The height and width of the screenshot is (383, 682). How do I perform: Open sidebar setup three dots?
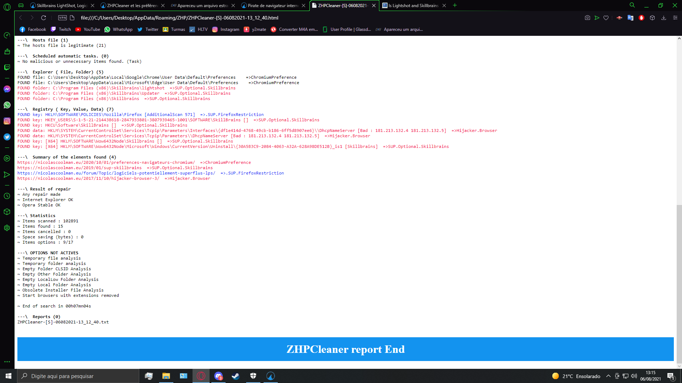click(7, 362)
